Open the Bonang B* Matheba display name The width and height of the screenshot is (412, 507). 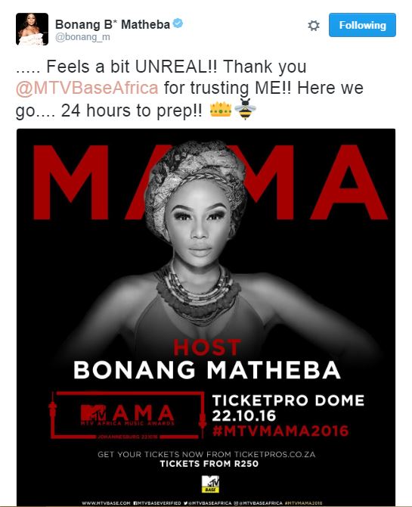(113, 24)
